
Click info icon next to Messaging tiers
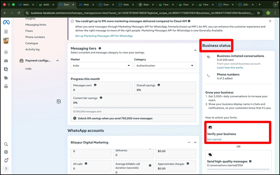click(x=100, y=48)
